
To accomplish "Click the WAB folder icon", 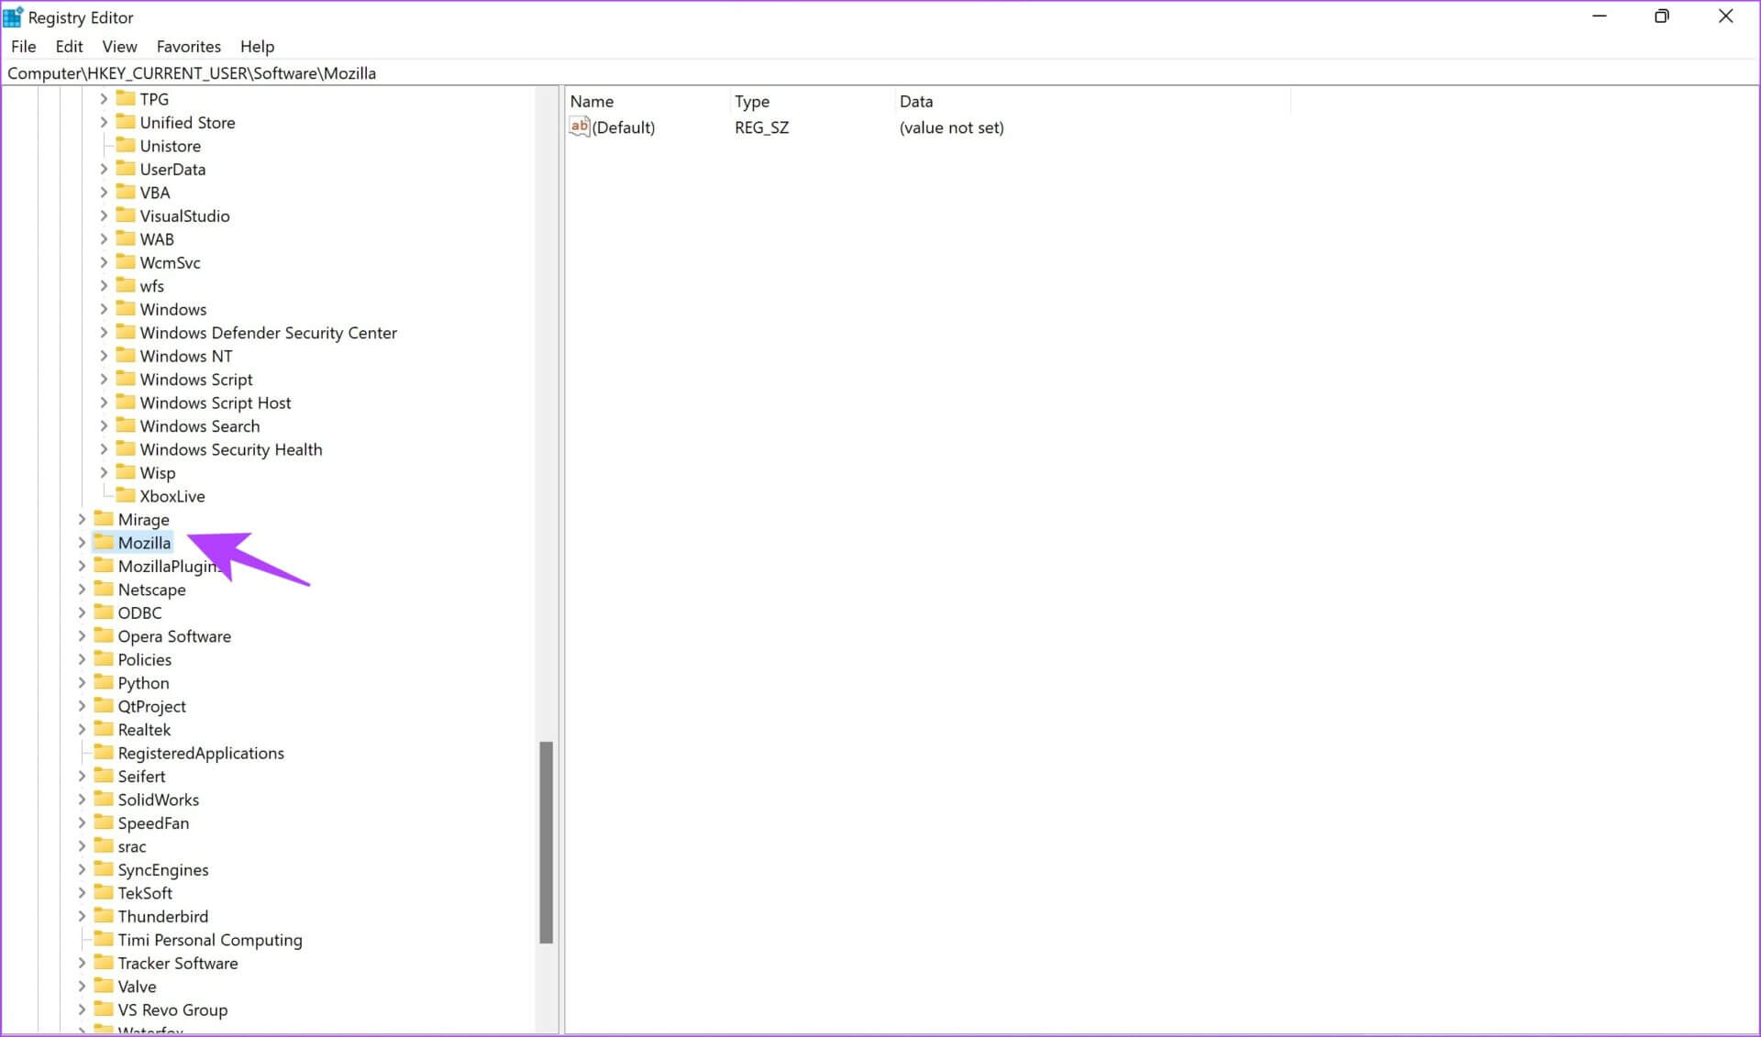I will tap(126, 238).
